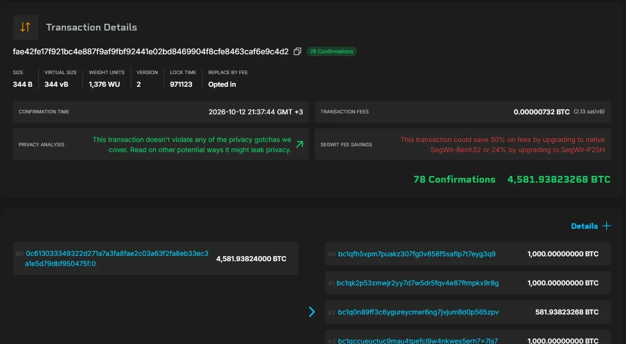Open the privacy analysis arrow link icon
This screenshot has height=344, width=626.
[x=299, y=144]
